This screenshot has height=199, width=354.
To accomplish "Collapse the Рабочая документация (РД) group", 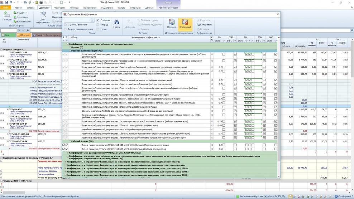I will (x=70, y=51).
